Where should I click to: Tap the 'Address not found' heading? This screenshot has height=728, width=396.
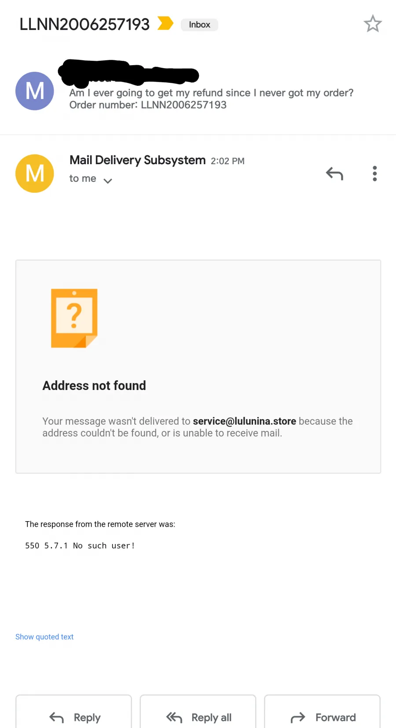[94, 386]
